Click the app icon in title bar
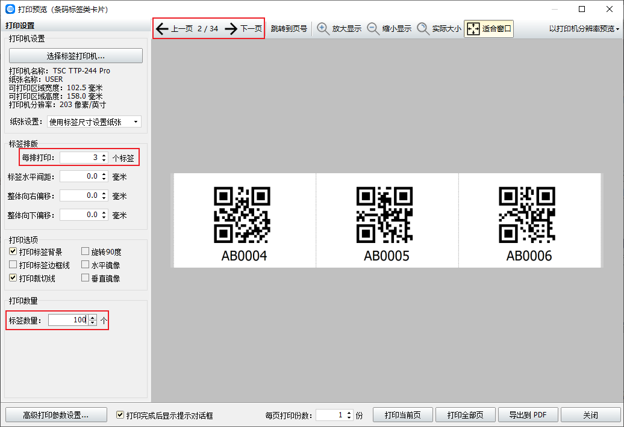This screenshot has width=624, height=427. (10, 9)
